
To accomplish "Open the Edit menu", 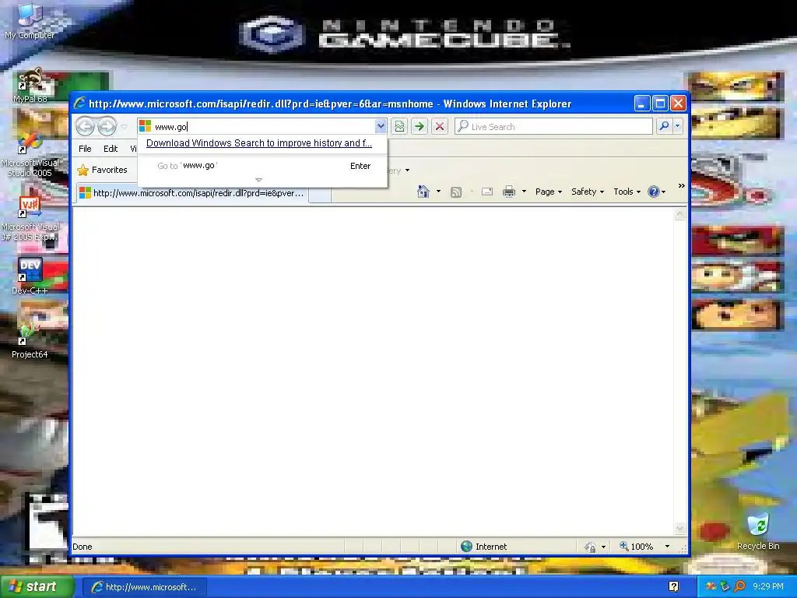I will (x=111, y=149).
